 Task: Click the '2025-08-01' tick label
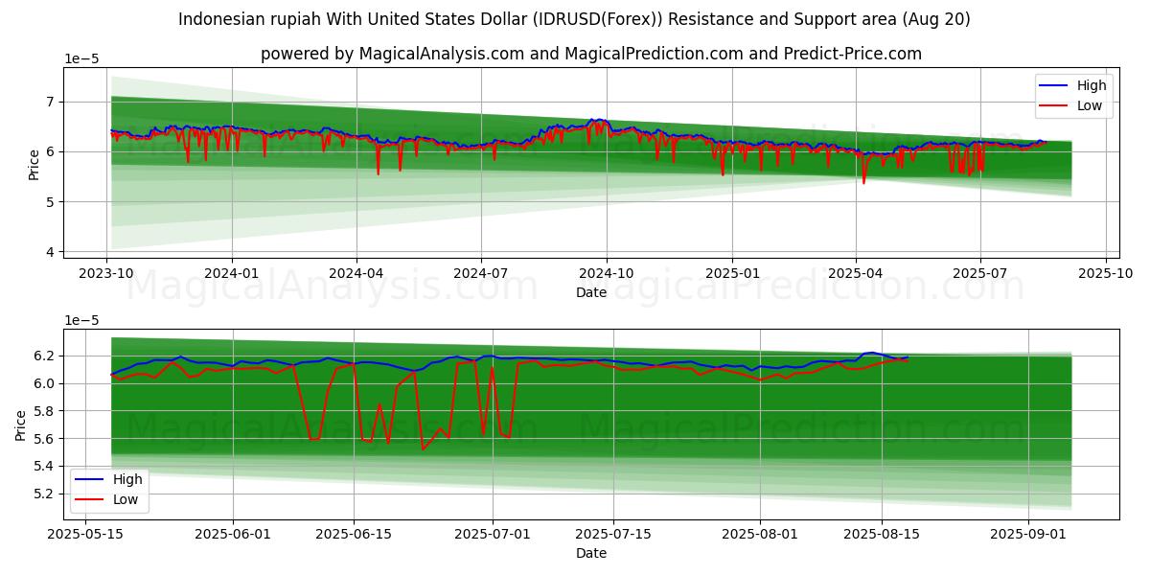(760, 534)
